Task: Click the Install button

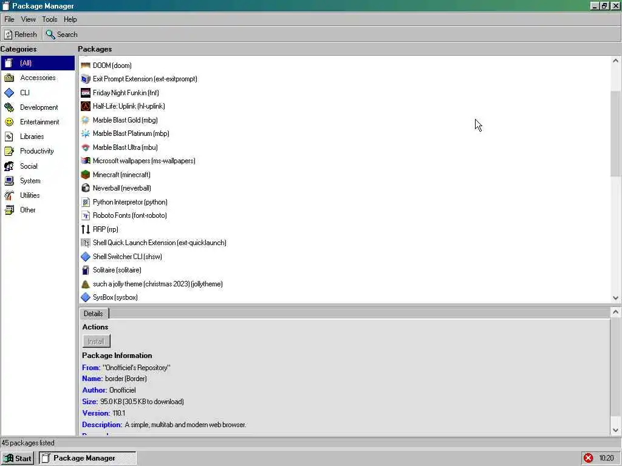Action: click(96, 341)
